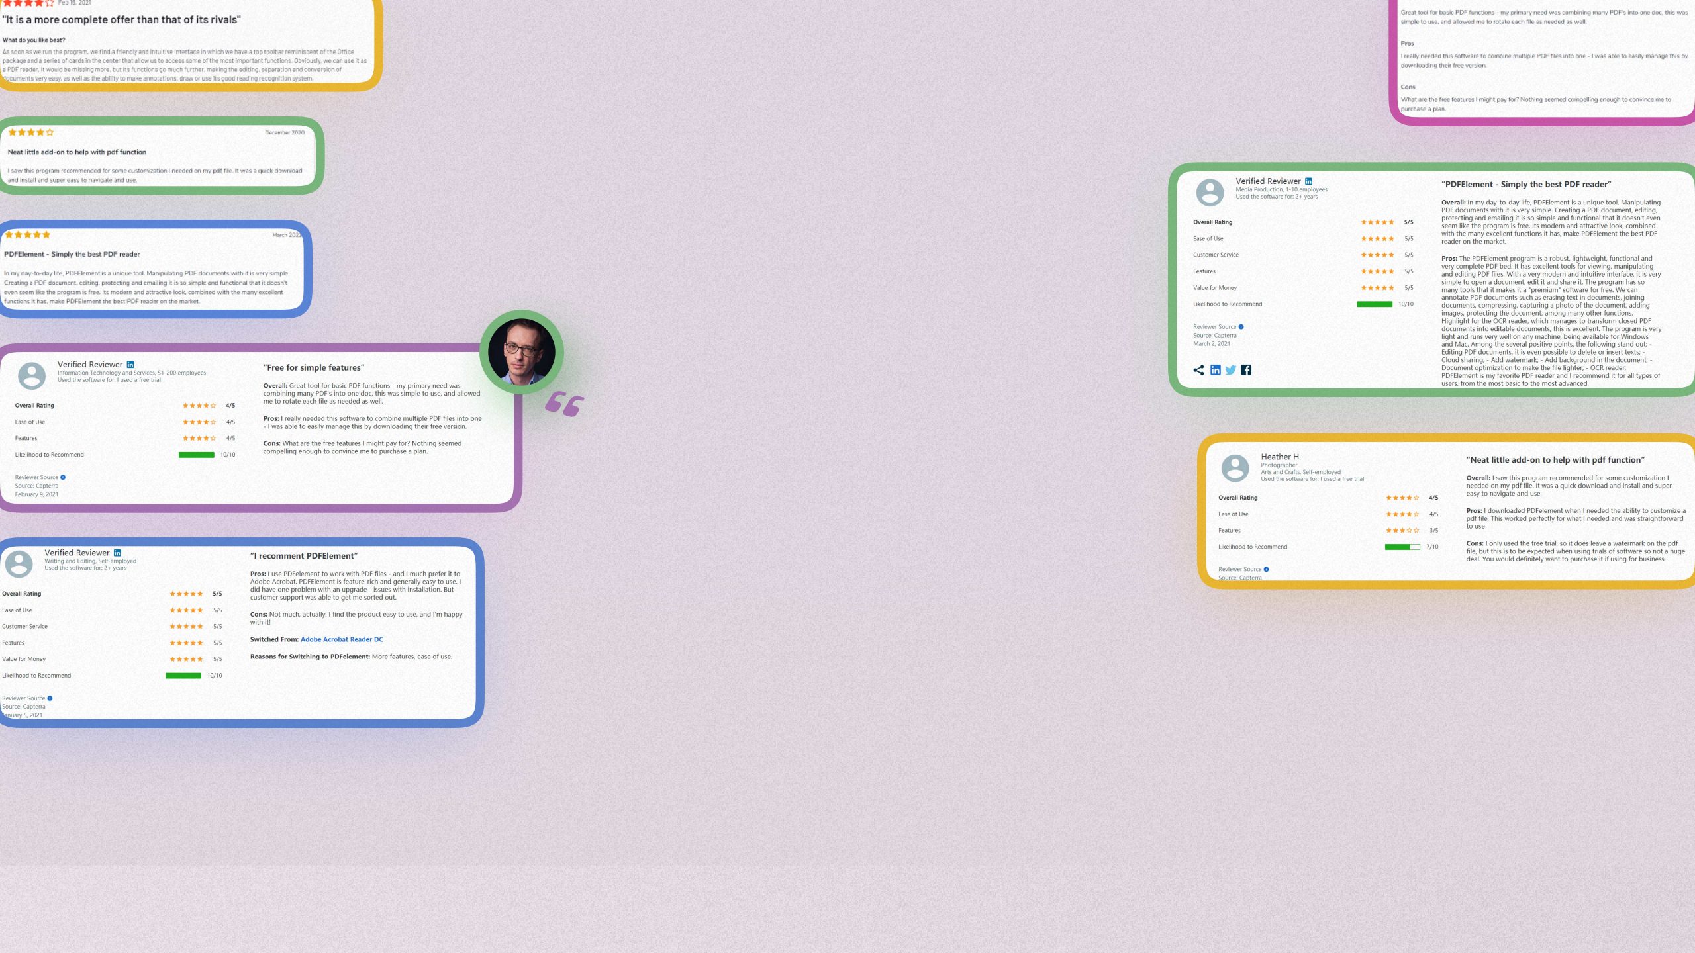
Task: Click the profile photo of man with glasses
Action: tap(522, 352)
